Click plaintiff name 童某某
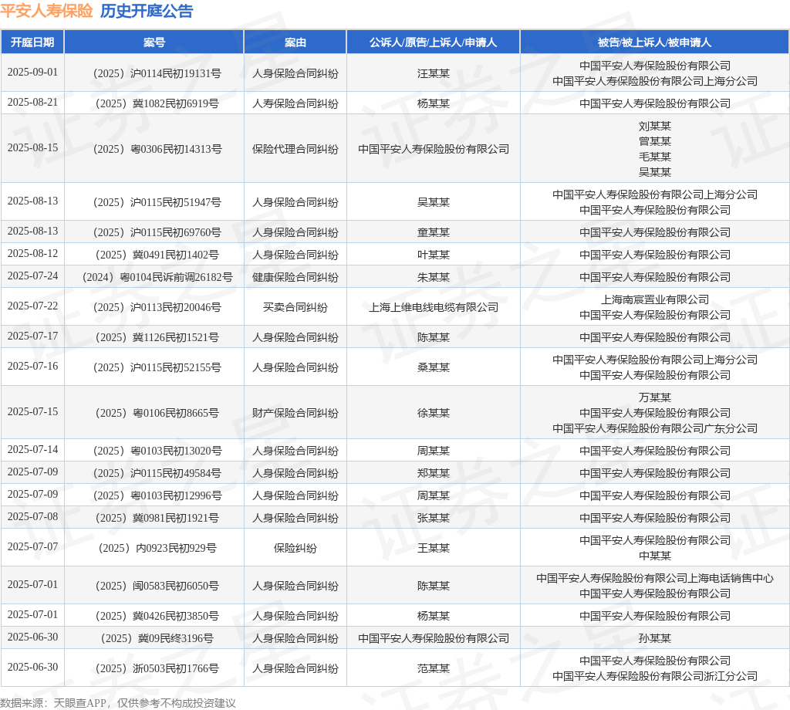 (x=434, y=232)
